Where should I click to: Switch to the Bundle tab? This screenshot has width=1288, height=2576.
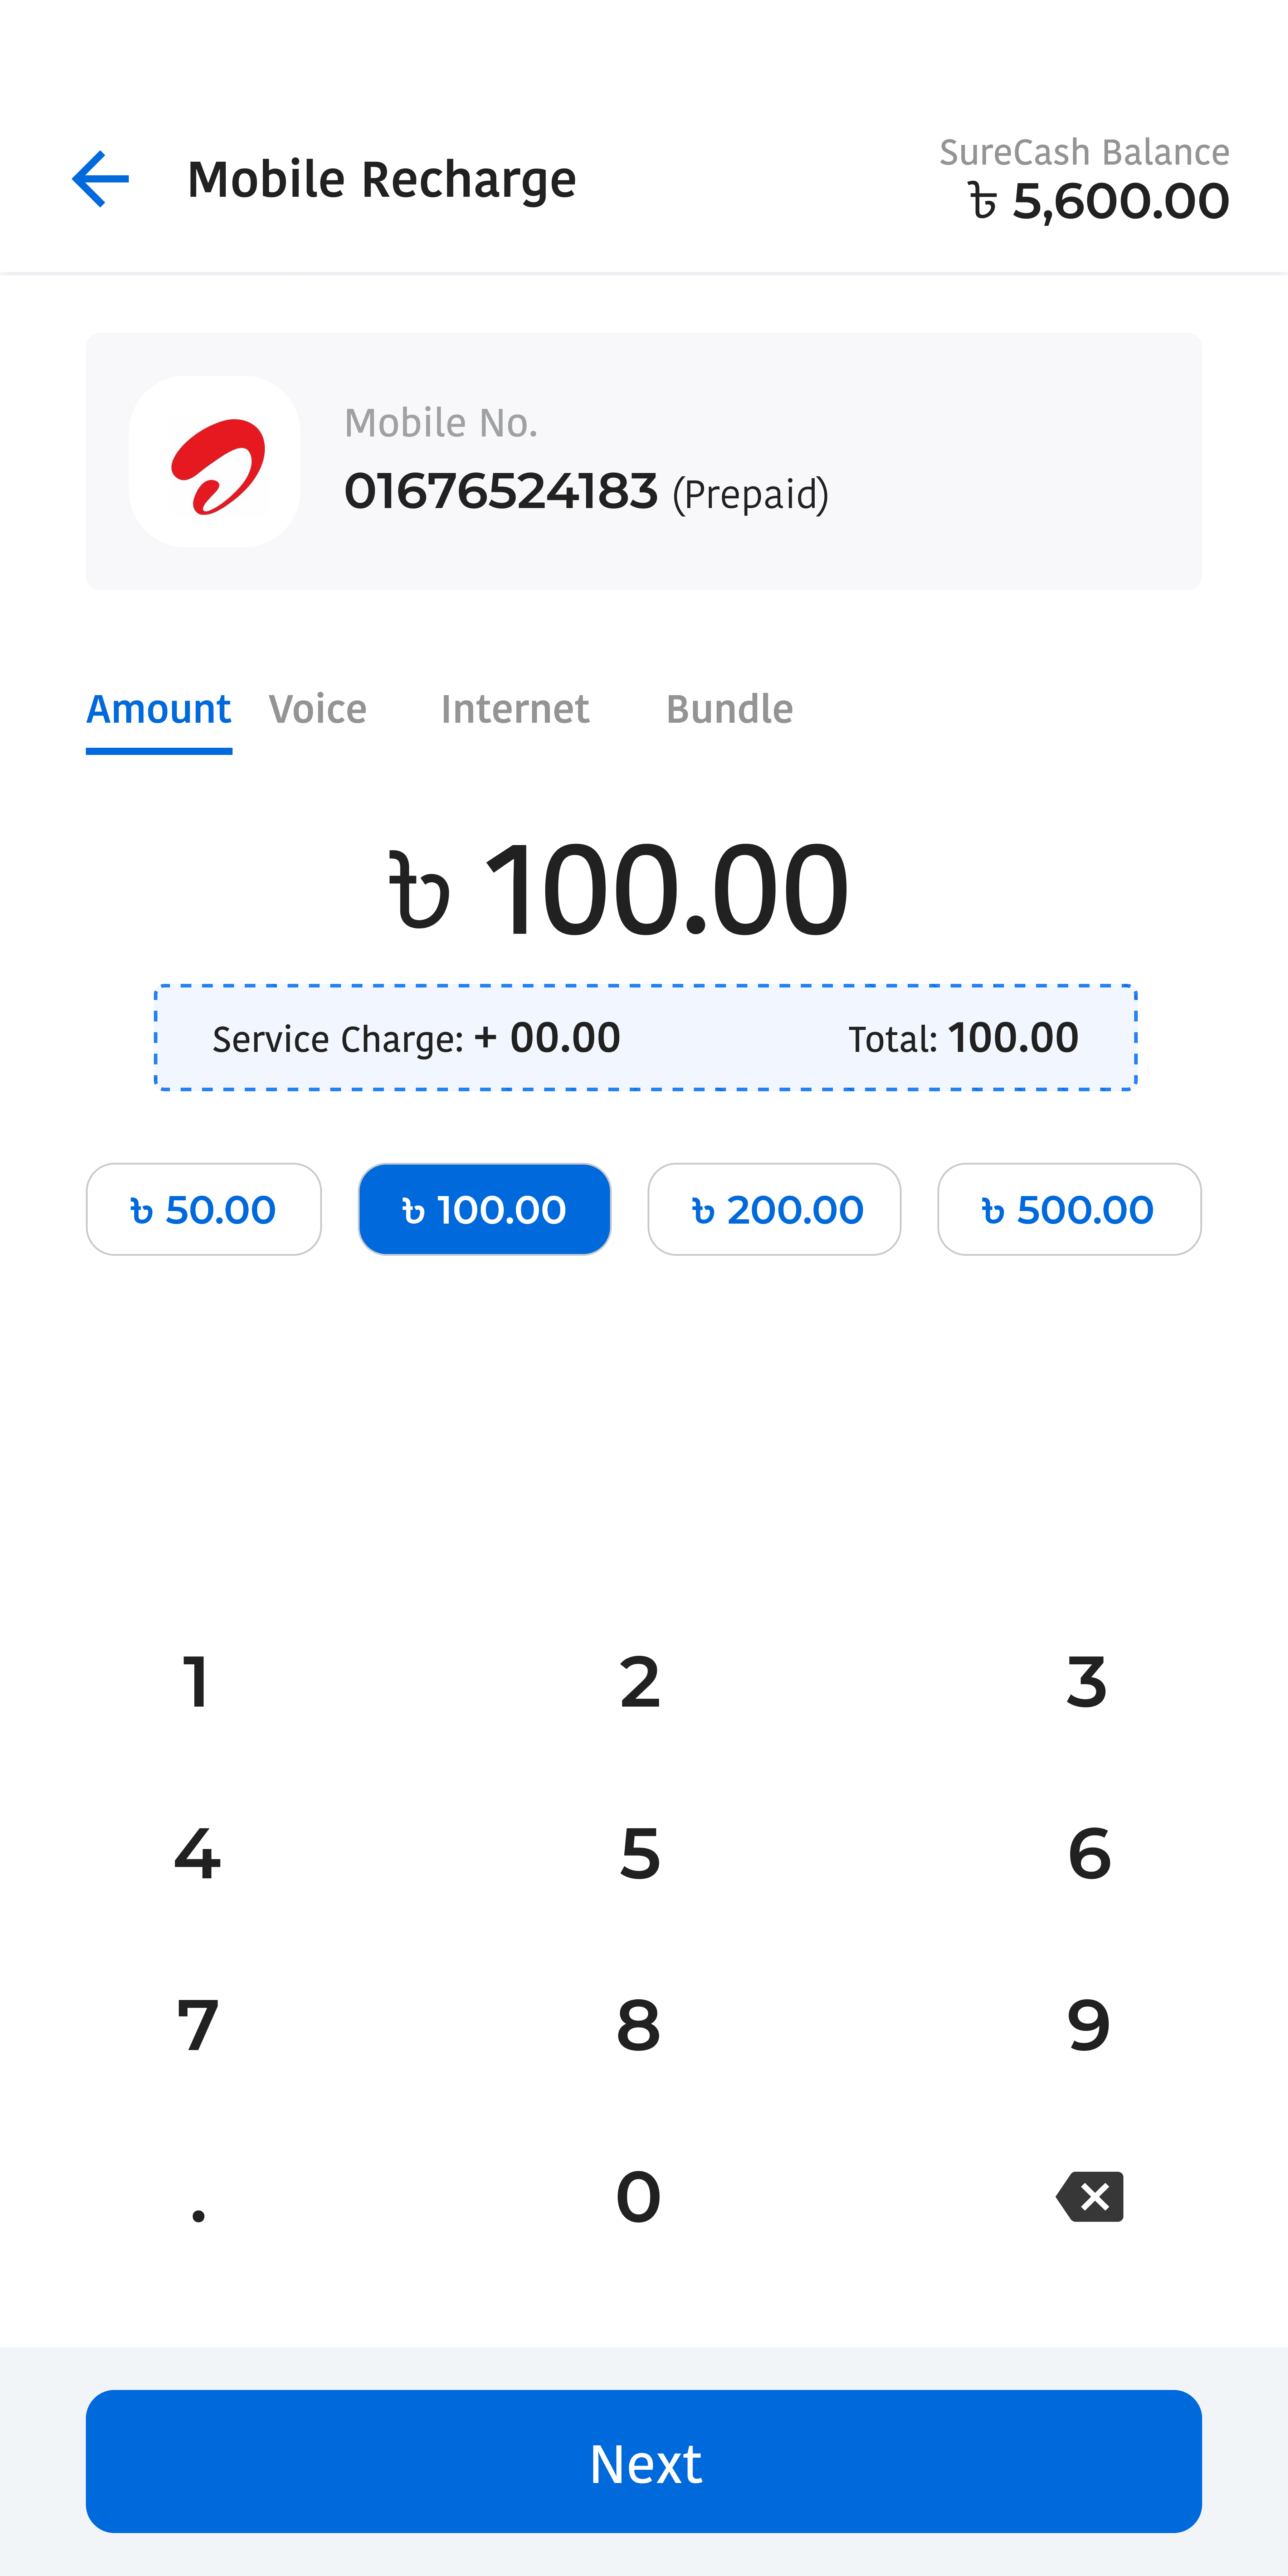point(730,709)
